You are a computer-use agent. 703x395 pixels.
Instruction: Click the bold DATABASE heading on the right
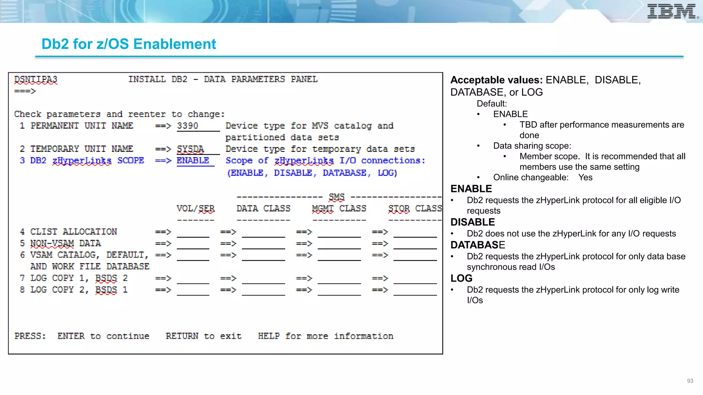click(478, 245)
